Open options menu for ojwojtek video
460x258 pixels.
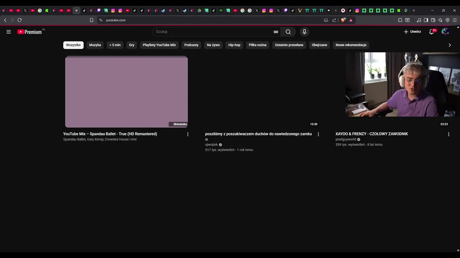pyautogui.click(x=318, y=134)
